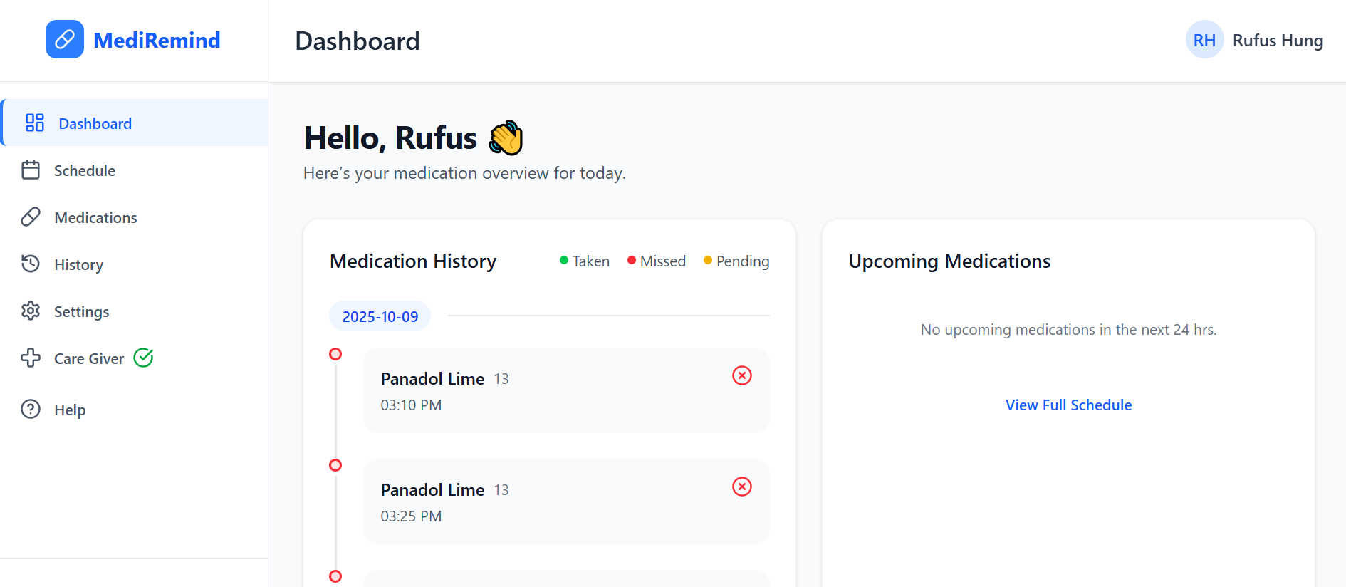1346x587 pixels.
Task: Dismiss the 3:10 PM Panadol Lime entry
Action: 742,375
